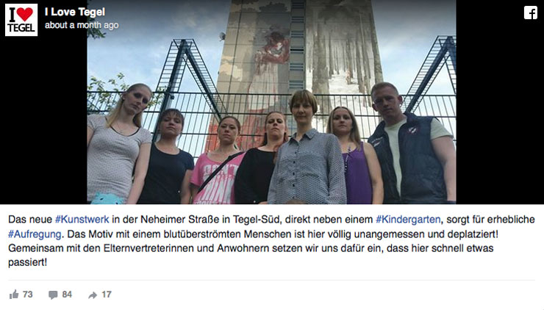Open the group photo in front of the mural

271,102
